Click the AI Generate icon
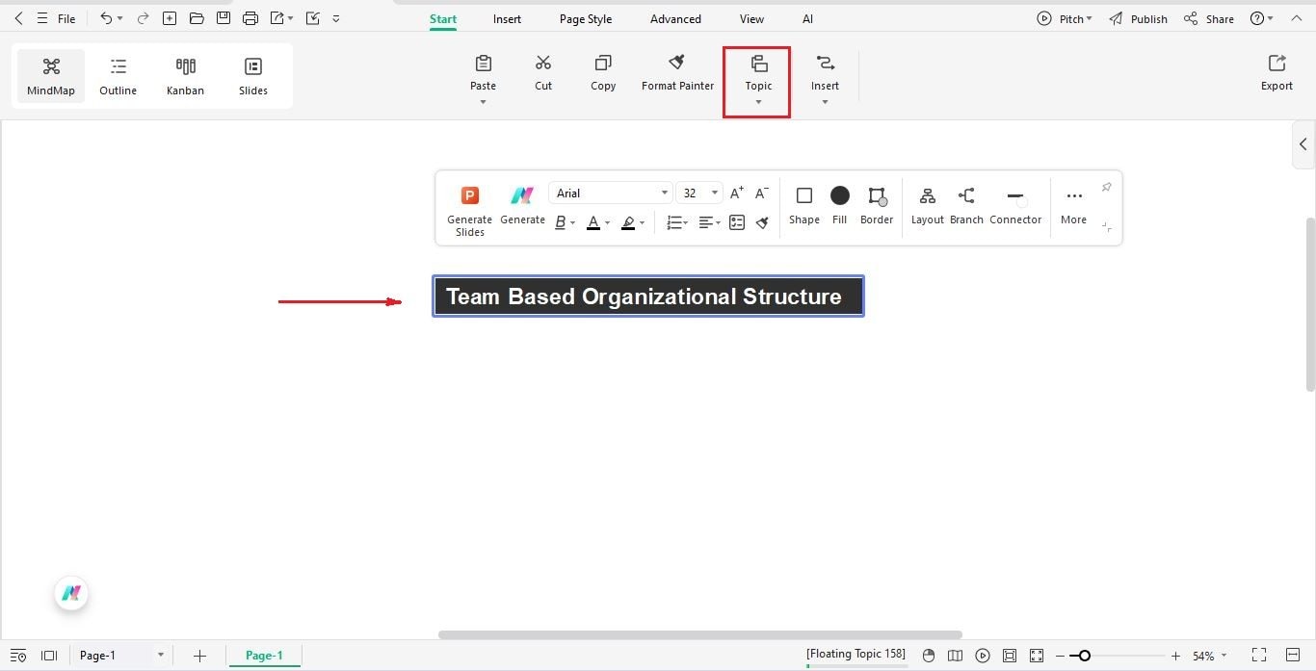Image resolution: width=1316 pixels, height=671 pixels. (x=522, y=206)
